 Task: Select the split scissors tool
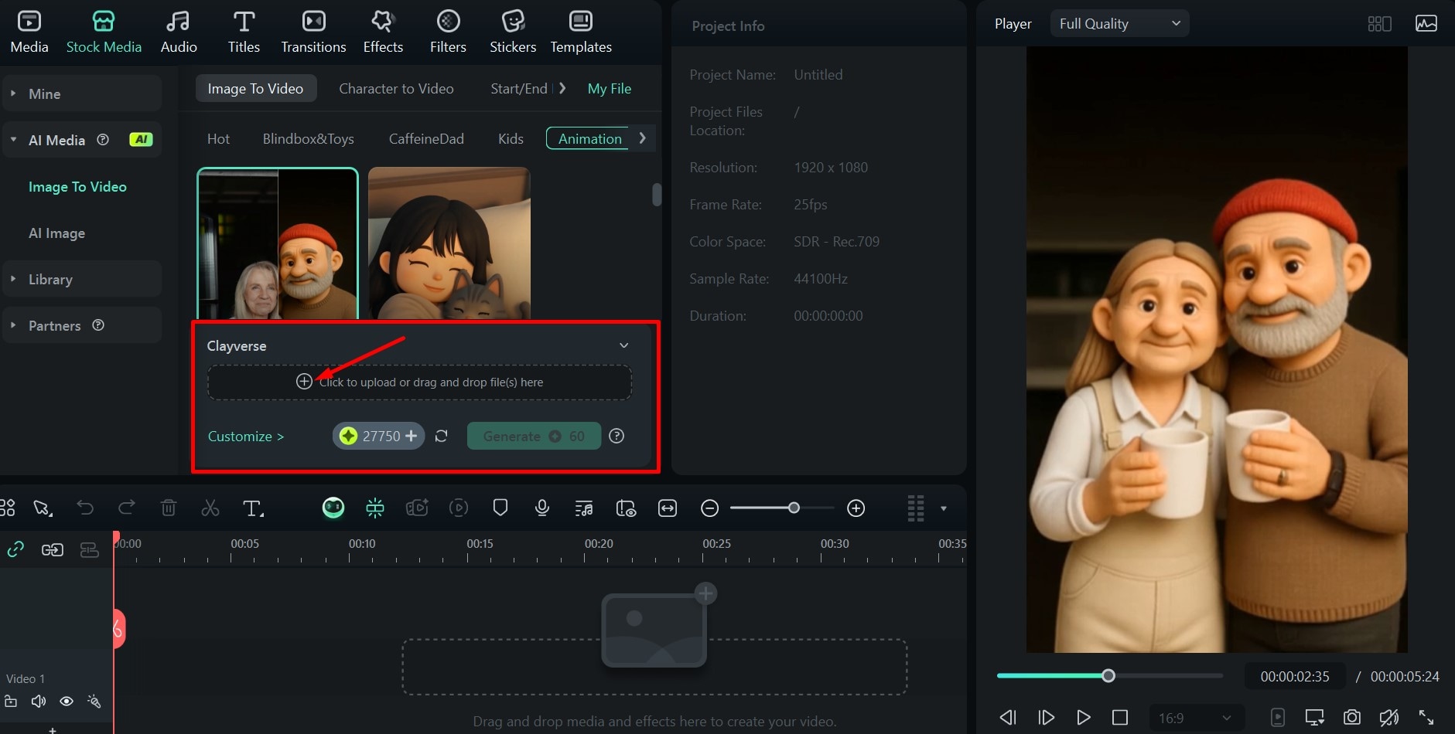click(x=210, y=508)
